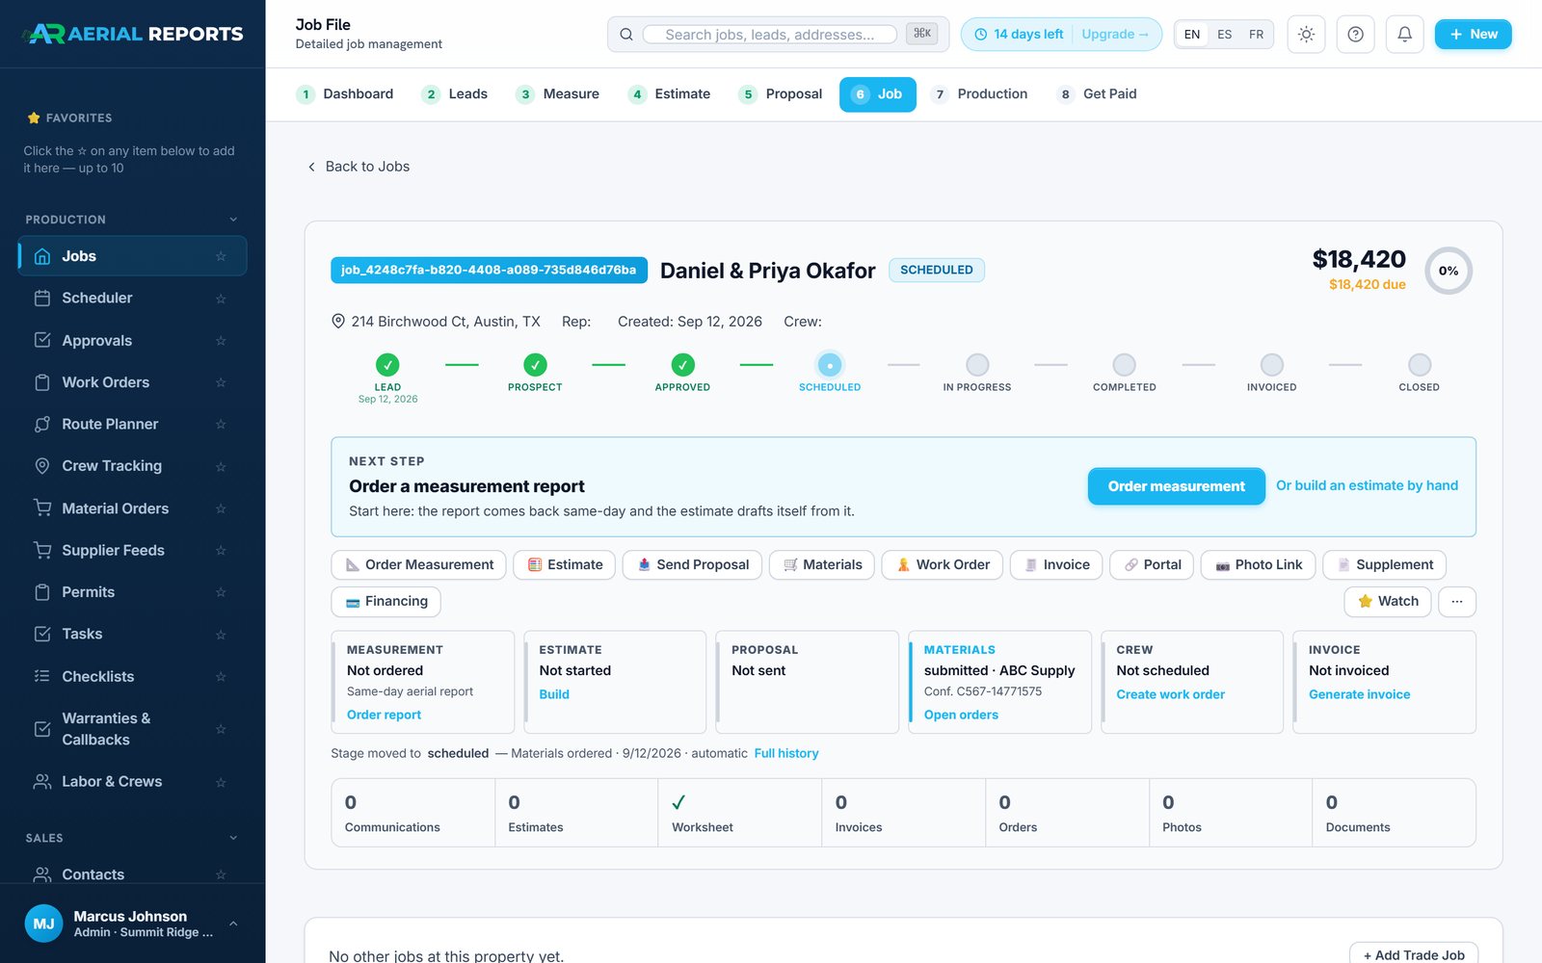Open the notifications bell icon
Image resolution: width=1542 pixels, height=963 pixels.
pyautogui.click(x=1404, y=34)
